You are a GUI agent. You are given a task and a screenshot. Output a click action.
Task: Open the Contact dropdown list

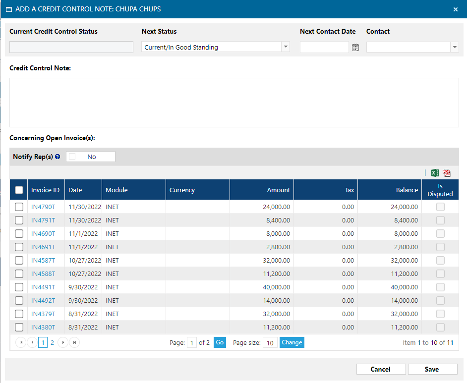(454, 47)
